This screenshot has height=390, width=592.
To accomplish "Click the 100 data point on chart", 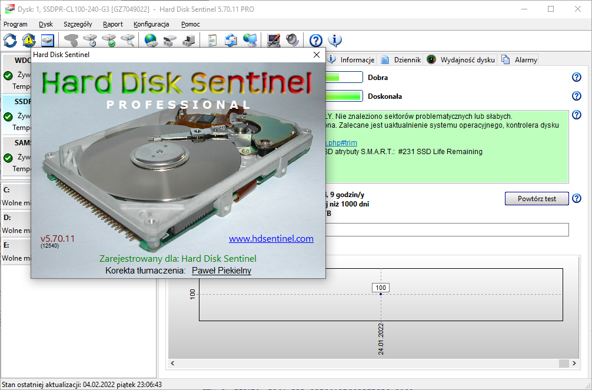I will pyautogui.click(x=381, y=294).
